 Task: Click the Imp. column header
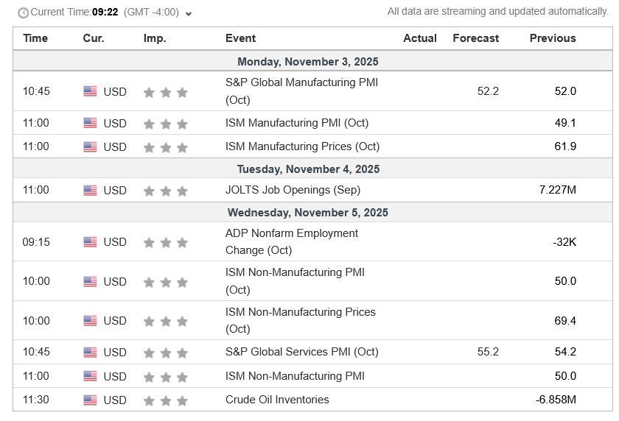155,38
